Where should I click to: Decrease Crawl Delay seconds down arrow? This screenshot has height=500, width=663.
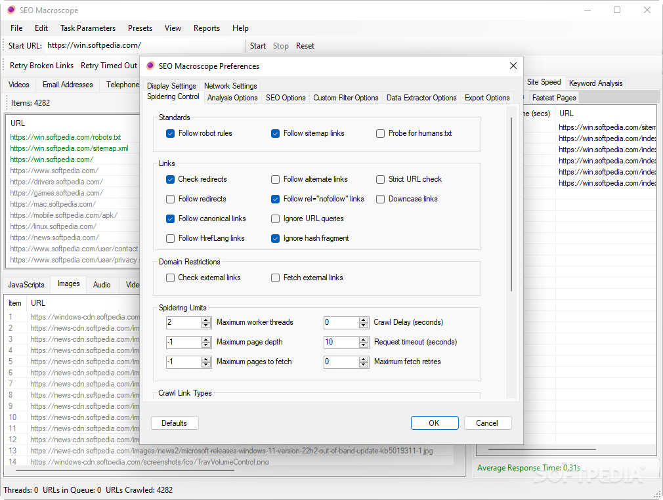point(364,325)
